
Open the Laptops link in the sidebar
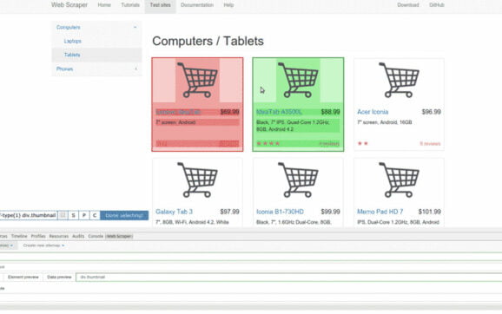click(x=72, y=42)
